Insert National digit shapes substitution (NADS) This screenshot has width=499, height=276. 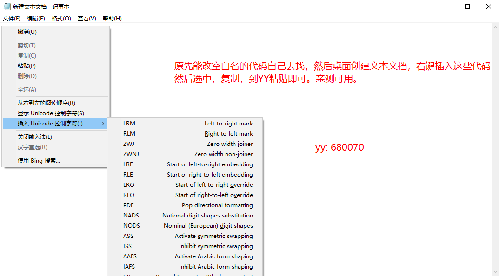186,215
